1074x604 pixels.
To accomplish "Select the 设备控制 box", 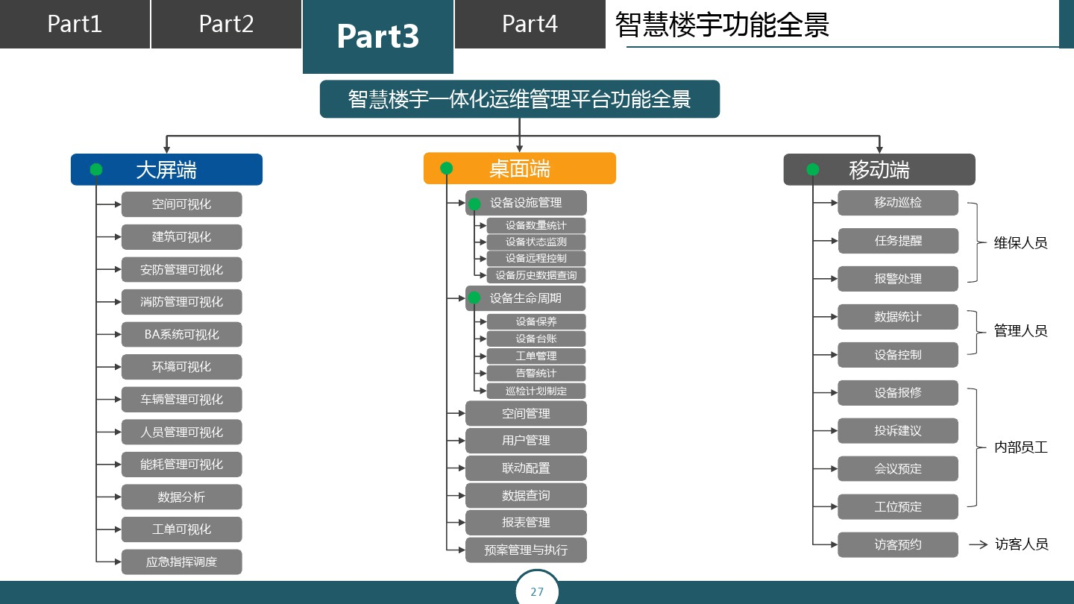I will (x=898, y=355).
